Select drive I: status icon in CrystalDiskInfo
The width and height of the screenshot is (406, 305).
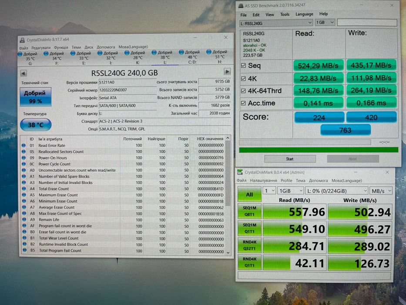[100, 53]
